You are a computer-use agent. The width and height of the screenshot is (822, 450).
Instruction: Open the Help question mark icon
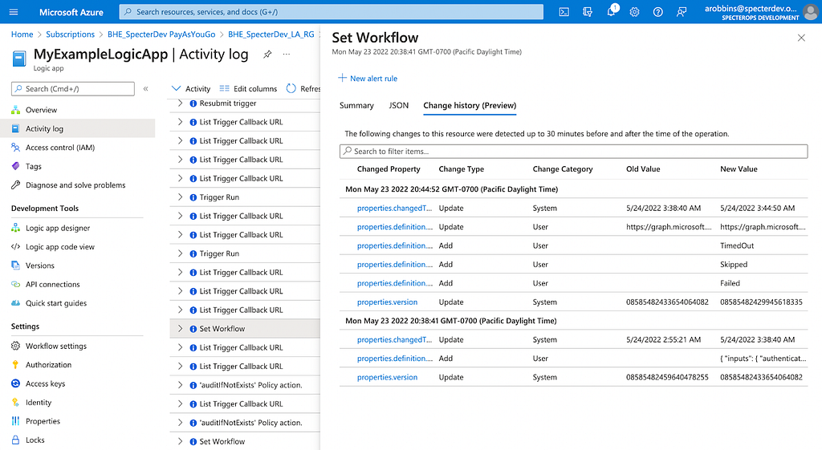[x=658, y=11]
